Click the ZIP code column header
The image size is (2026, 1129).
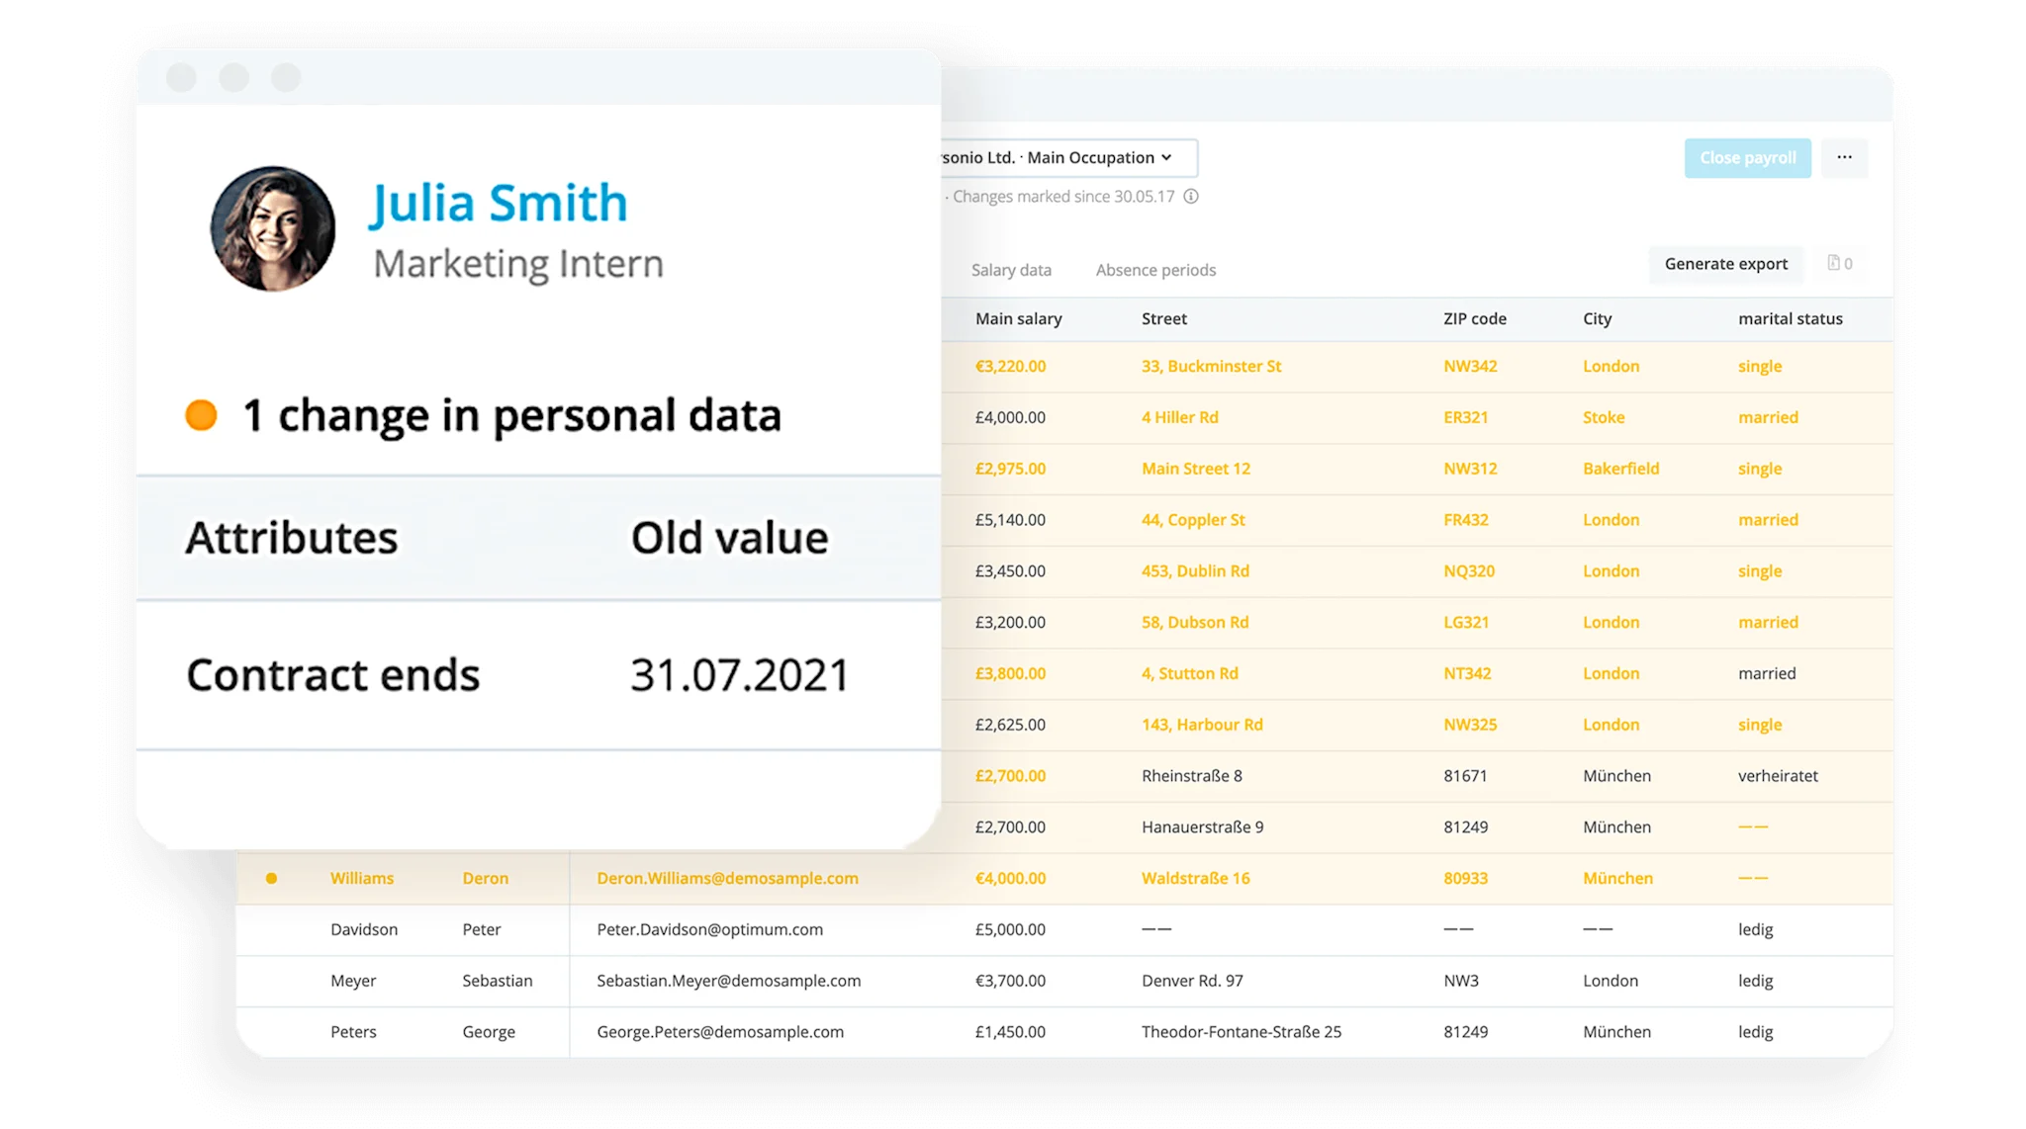tap(1474, 319)
